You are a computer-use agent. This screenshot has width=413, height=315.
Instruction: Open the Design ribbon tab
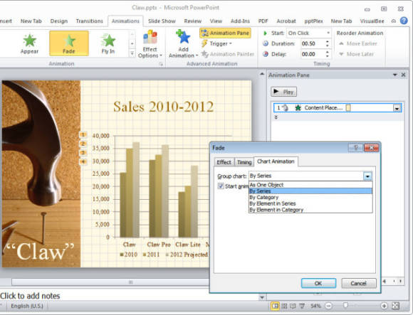pos(59,21)
